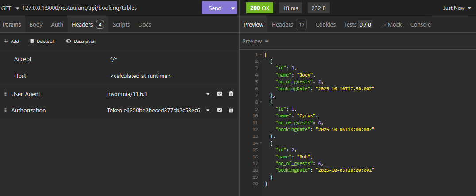Collapse the JSON object at line 8
This screenshot has width=476, height=196.
[261, 102]
